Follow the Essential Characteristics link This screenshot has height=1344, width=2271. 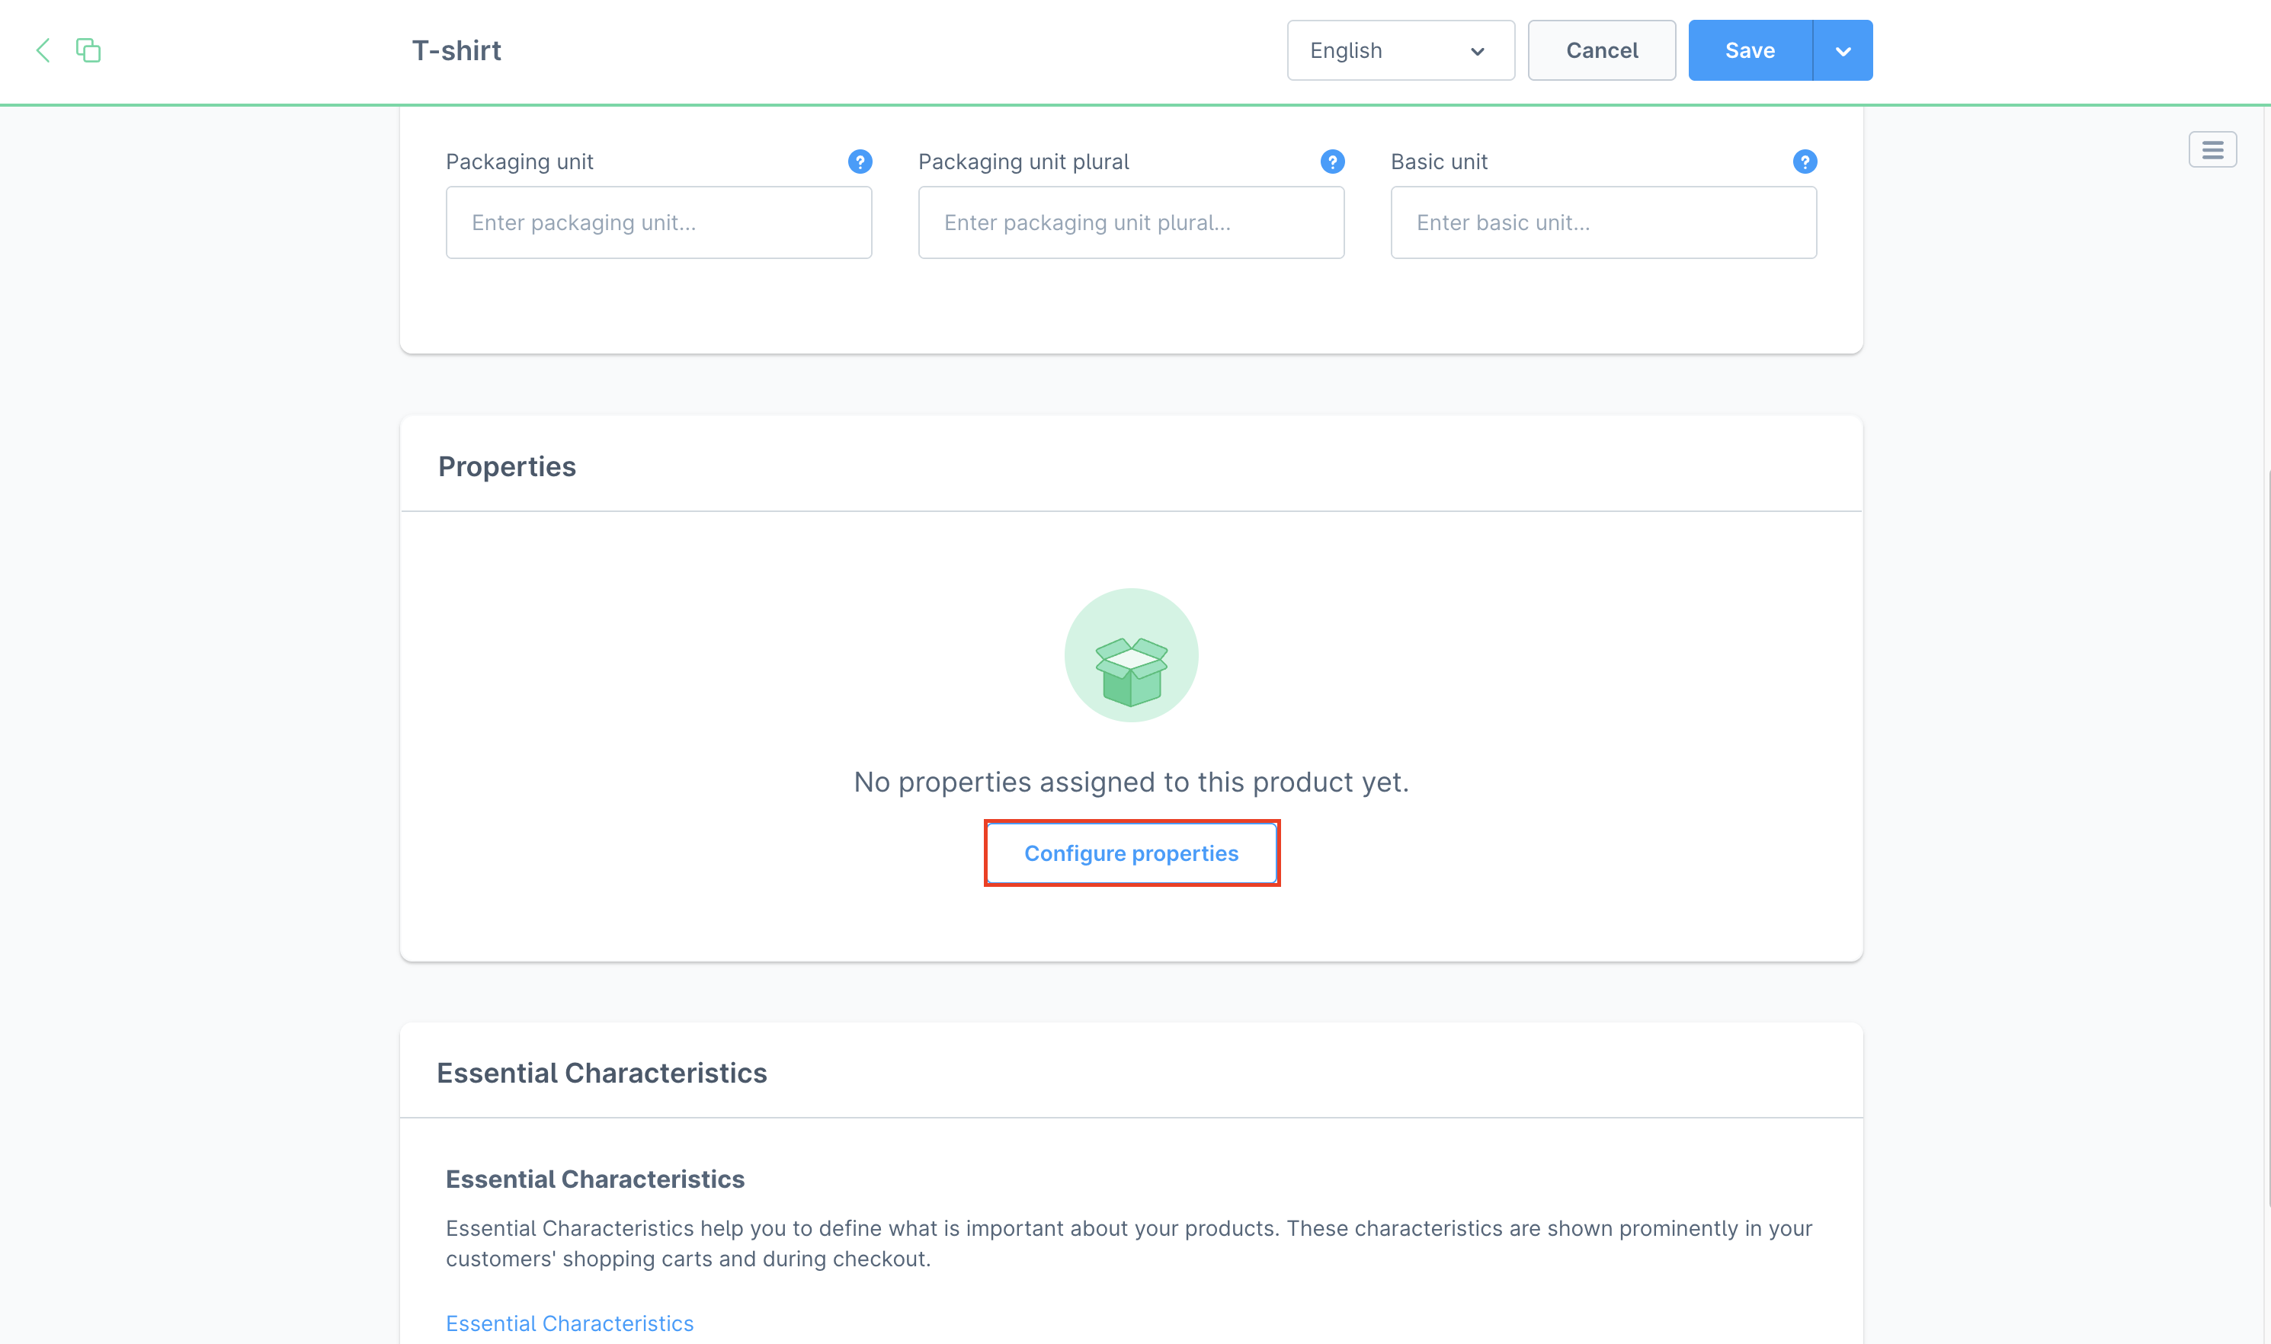569,1323
